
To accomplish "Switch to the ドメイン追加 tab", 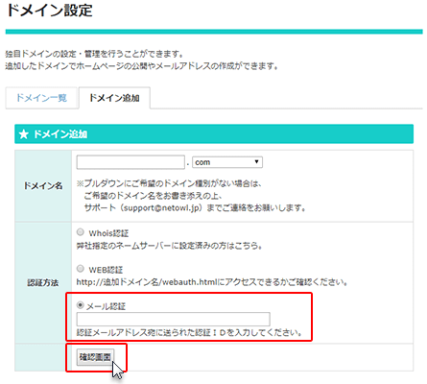I will [114, 98].
